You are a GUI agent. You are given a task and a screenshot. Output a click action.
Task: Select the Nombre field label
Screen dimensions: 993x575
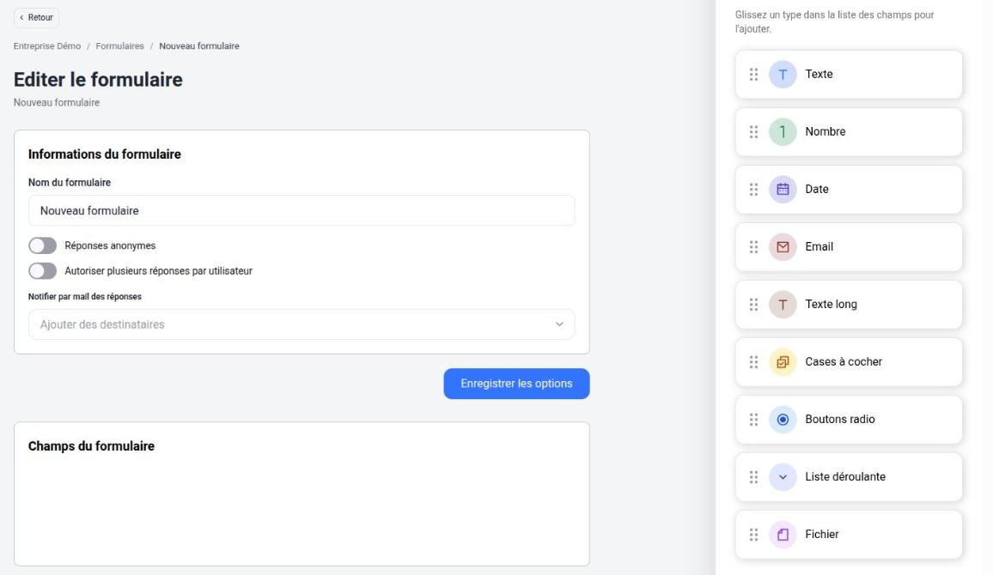[x=825, y=132]
